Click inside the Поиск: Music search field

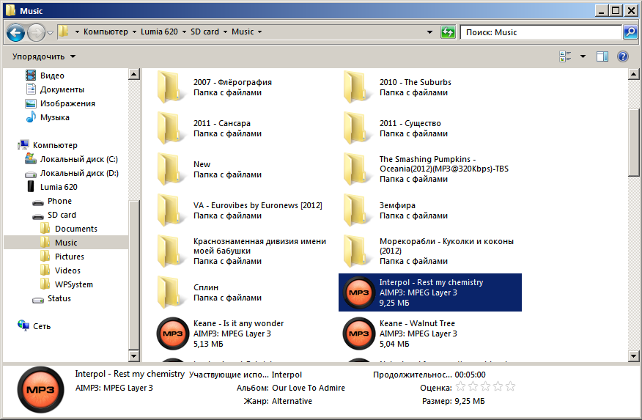click(x=540, y=32)
